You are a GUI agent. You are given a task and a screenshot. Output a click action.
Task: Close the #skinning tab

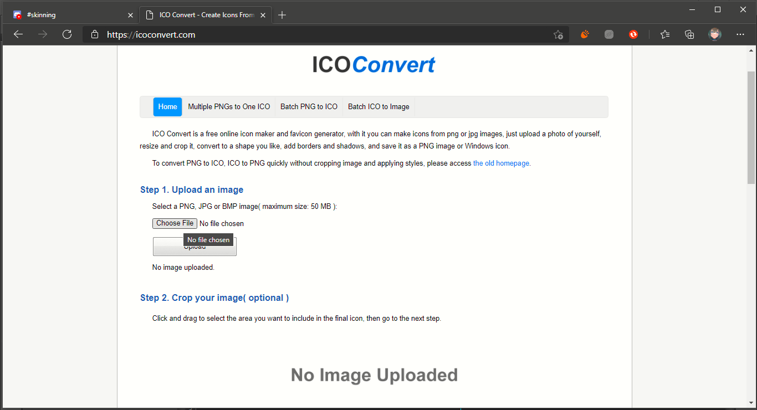click(130, 15)
